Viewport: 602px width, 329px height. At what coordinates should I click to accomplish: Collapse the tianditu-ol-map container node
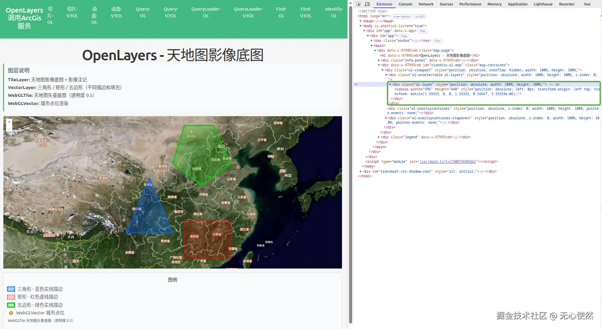point(379,65)
